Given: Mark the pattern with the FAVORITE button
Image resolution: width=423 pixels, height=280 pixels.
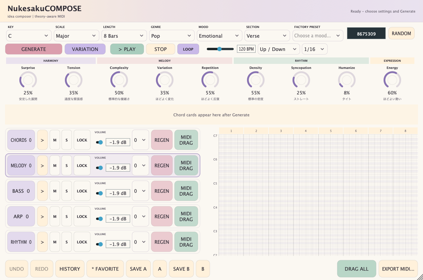Looking at the screenshot, I should pos(105,269).
